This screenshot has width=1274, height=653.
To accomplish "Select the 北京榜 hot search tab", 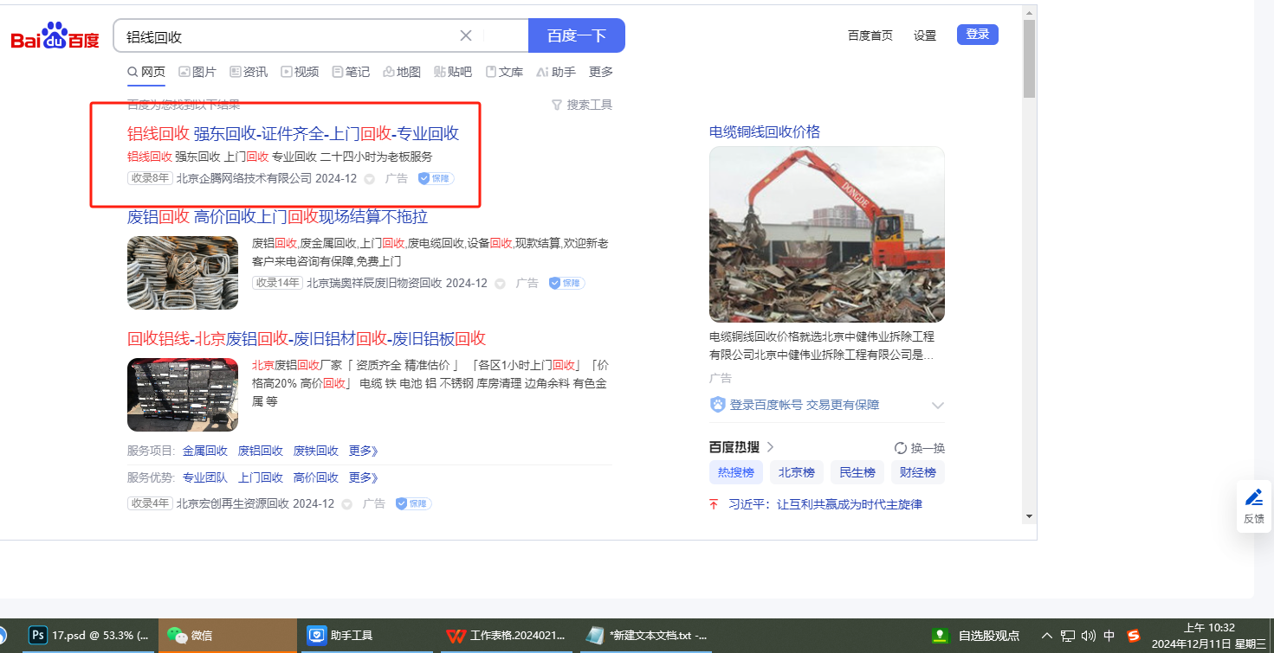I will click(x=796, y=472).
